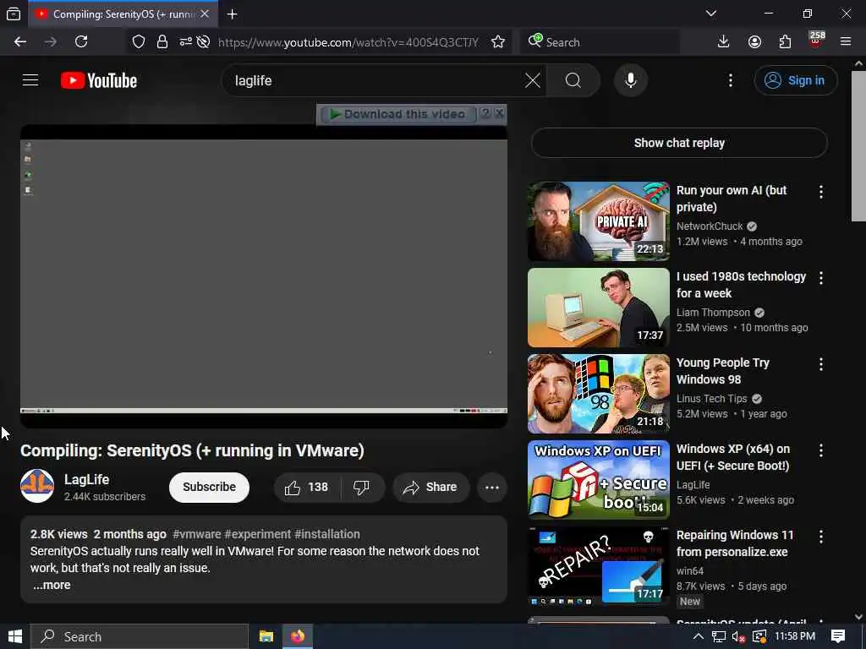Click in the YouTube search field
Screen dimensions: 866x649
pos(375,80)
